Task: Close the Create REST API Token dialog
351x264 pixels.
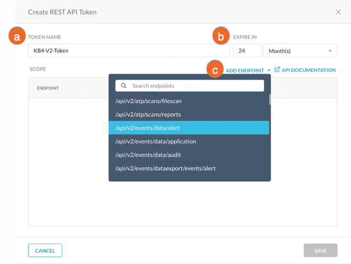Action: tap(338, 12)
